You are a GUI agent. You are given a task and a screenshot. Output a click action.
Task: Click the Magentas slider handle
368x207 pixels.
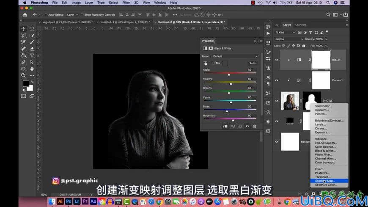(233, 120)
